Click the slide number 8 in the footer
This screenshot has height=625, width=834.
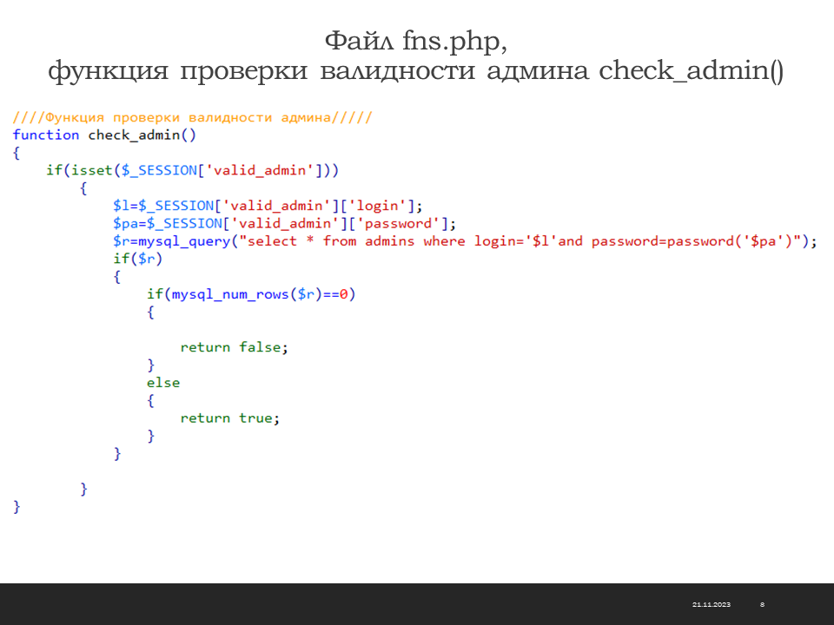(762, 604)
